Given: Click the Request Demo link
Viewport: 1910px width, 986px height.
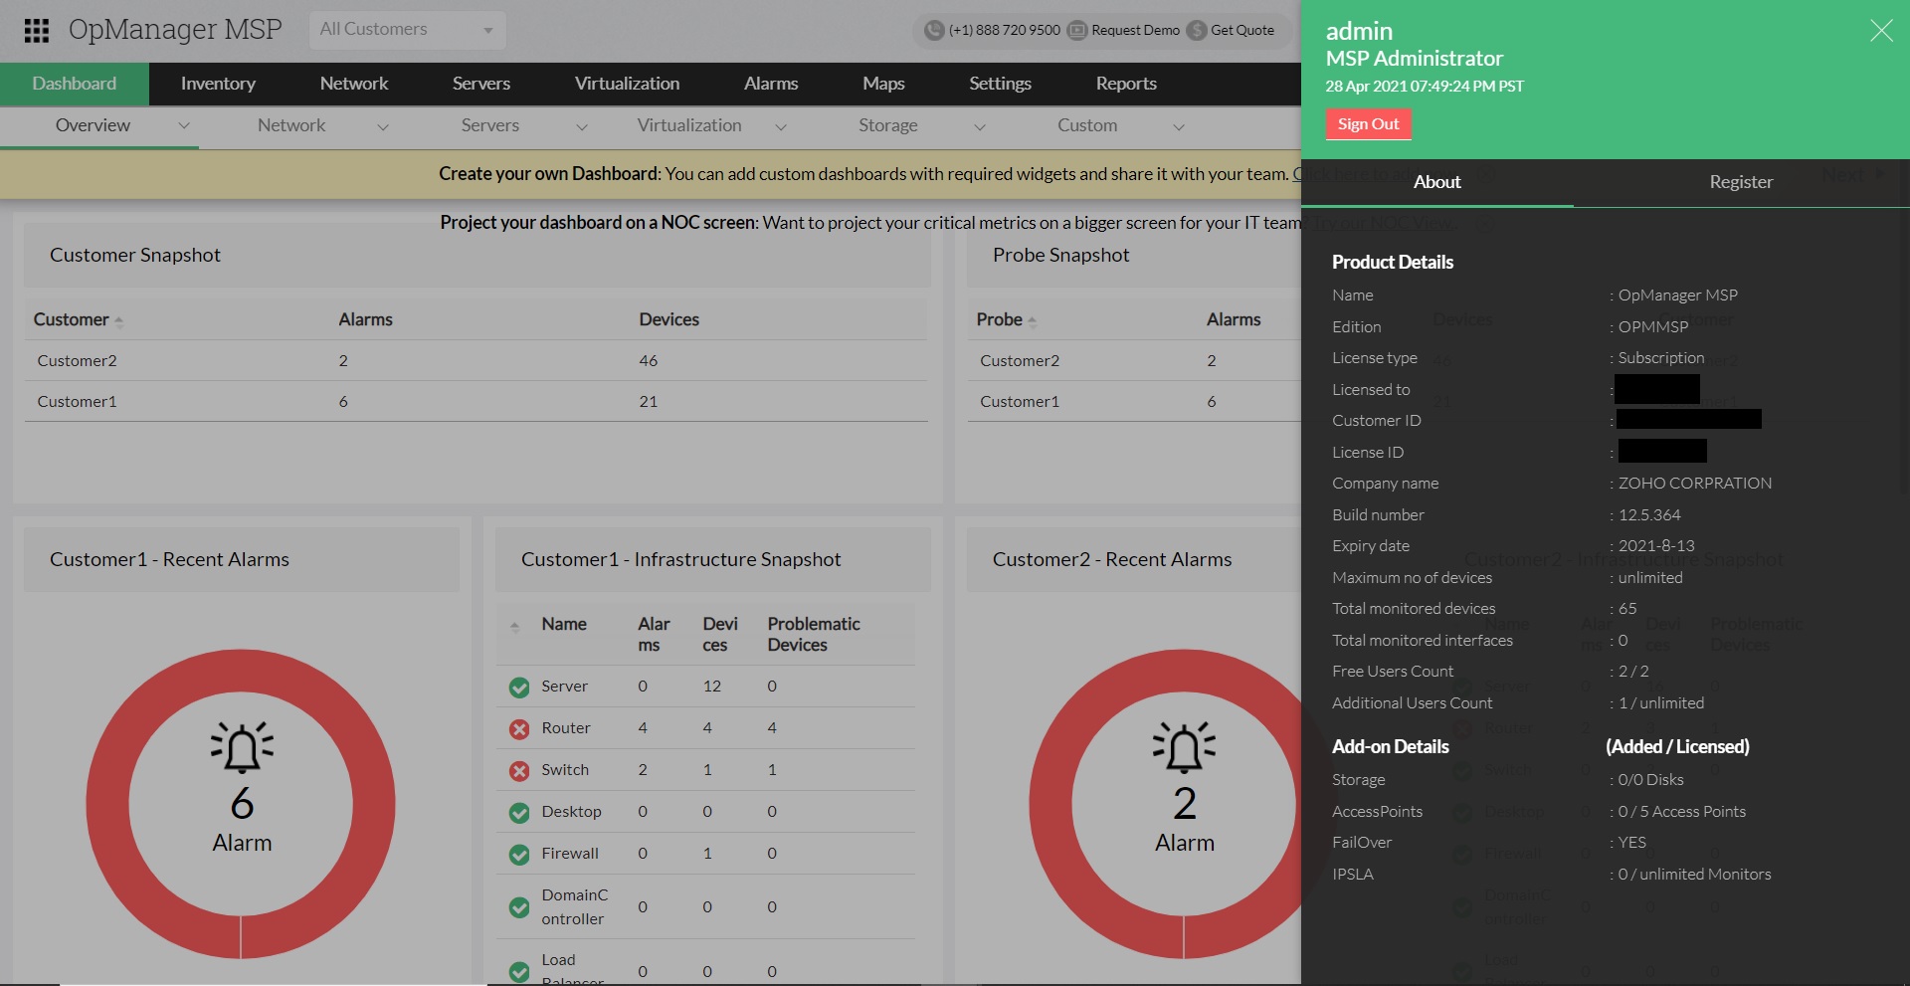Looking at the screenshot, I should pos(1135,30).
